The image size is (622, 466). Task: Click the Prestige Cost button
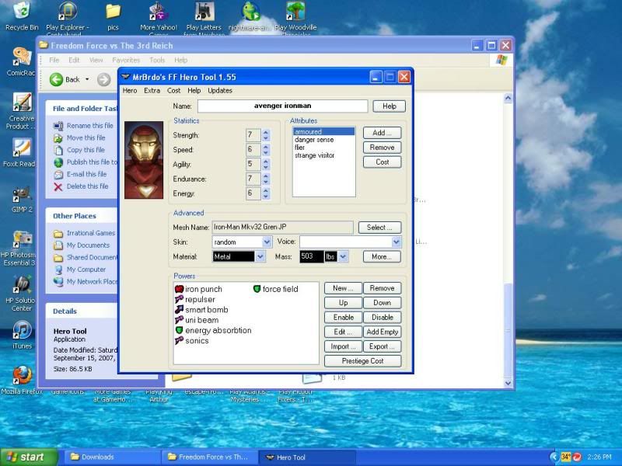(x=362, y=360)
